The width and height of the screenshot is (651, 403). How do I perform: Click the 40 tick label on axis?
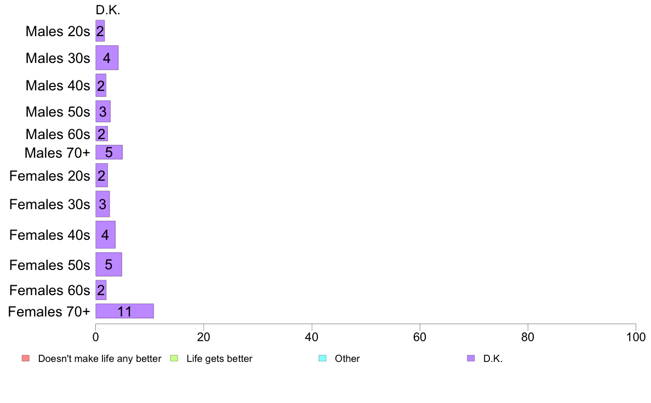(312, 337)
